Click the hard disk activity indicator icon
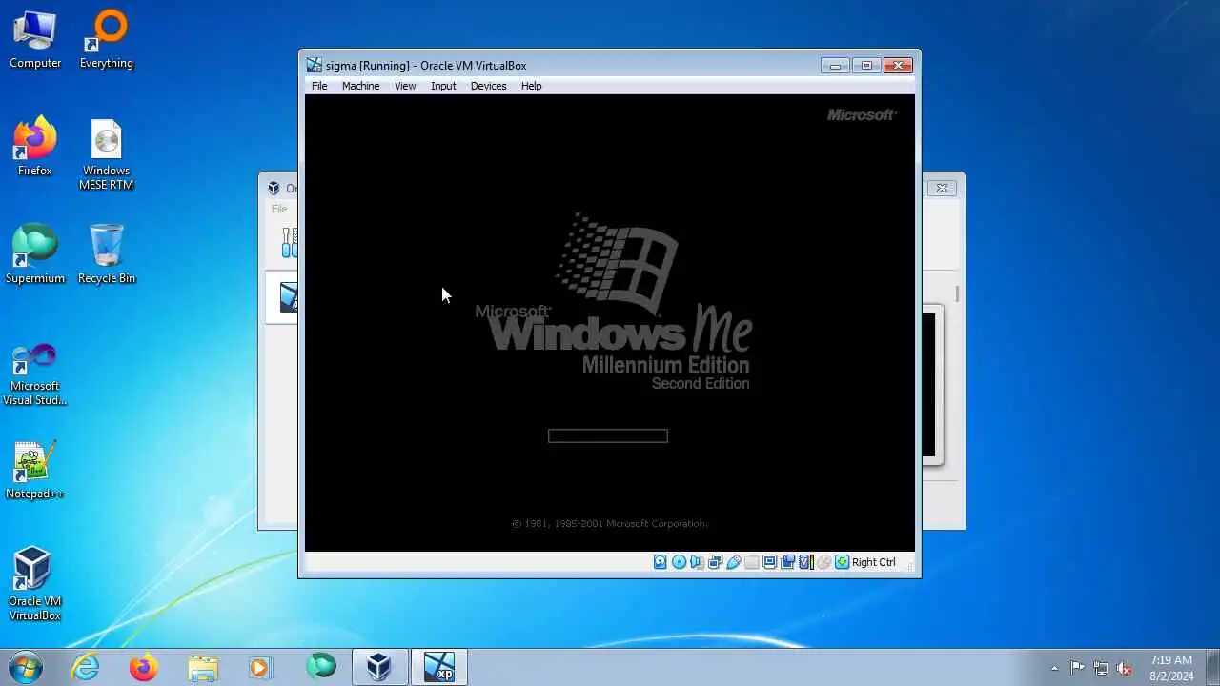Image resolution: width=1220 pixels, height=686 pixels. click(x=660, y=562)
